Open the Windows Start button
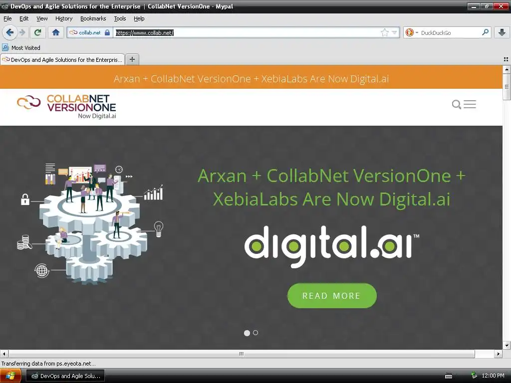 (10, 376)
